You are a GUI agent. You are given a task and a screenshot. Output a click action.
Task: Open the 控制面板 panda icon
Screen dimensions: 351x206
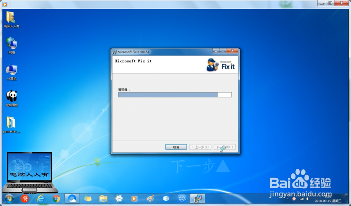coord(12,98)
